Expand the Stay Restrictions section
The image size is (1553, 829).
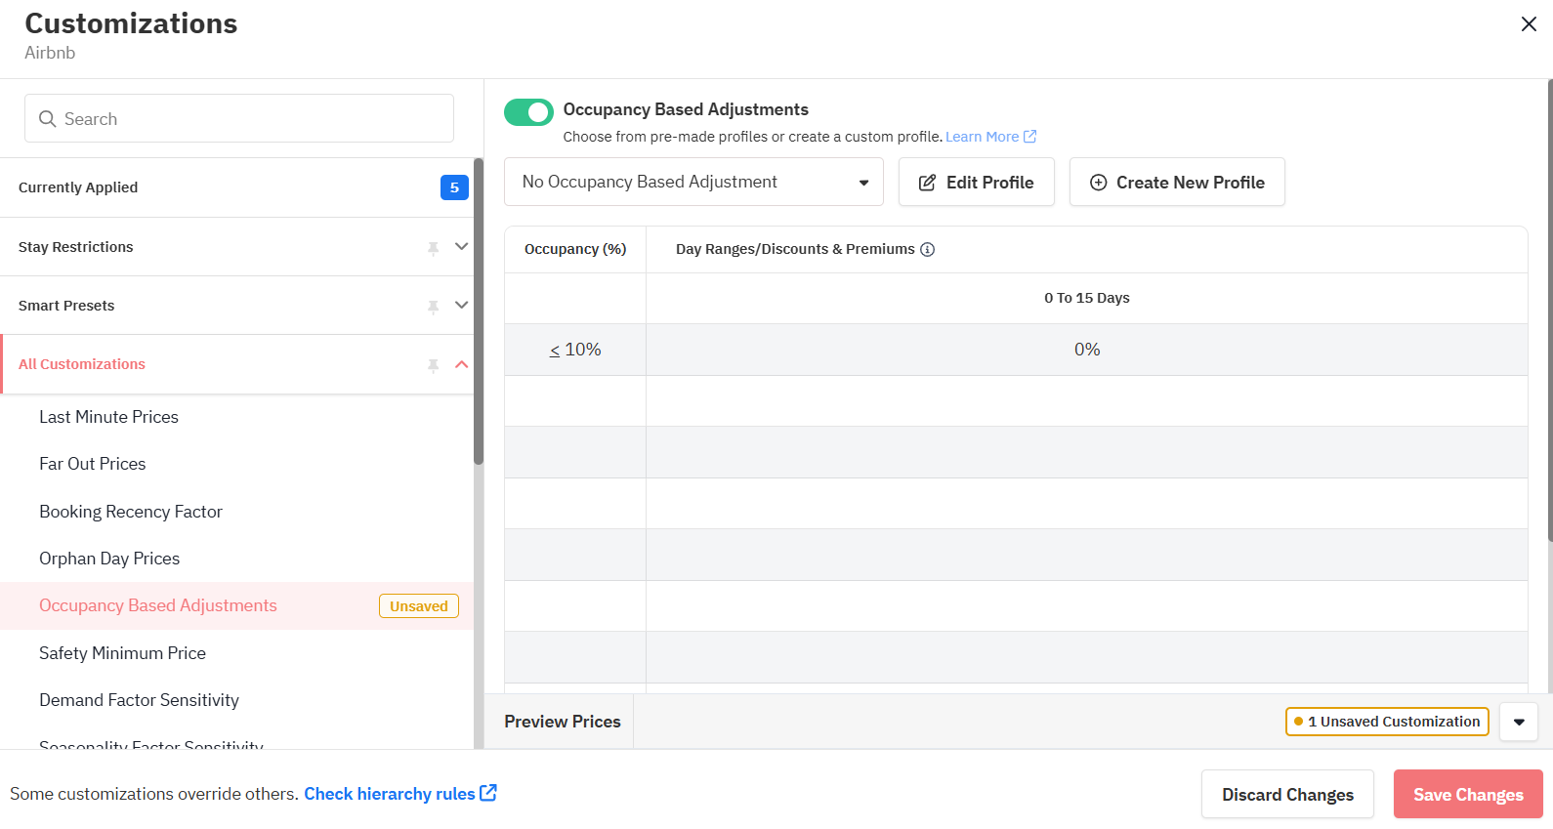tap(462, 247)
